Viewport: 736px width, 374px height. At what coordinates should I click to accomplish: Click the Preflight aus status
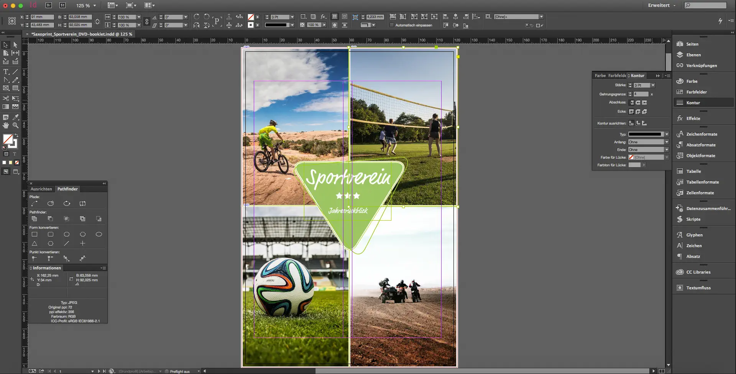180,371
